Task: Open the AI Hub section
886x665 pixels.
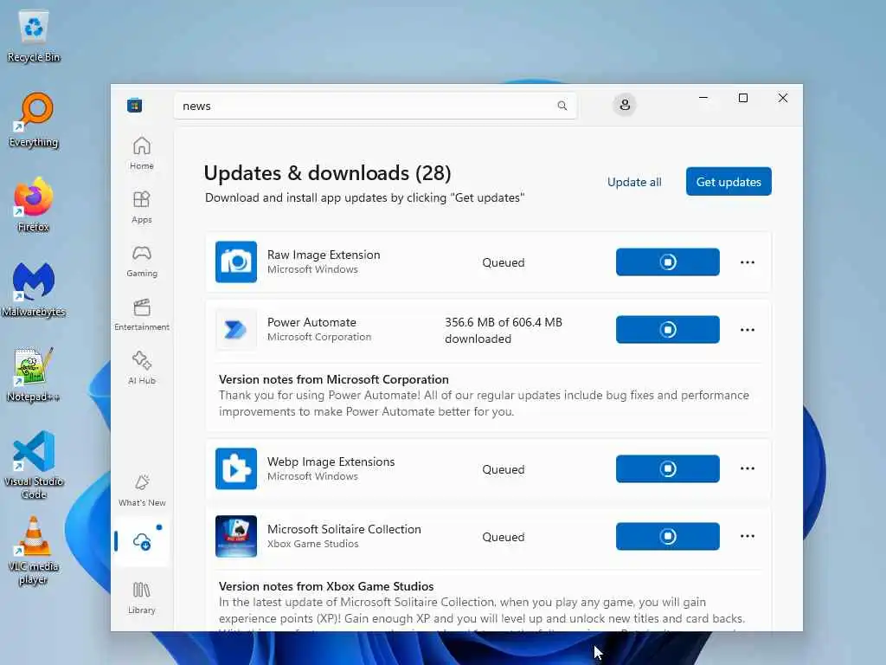Action: coord(141,368)
